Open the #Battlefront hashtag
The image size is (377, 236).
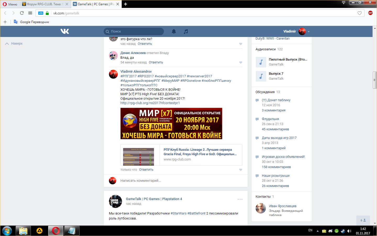[196, 213]
